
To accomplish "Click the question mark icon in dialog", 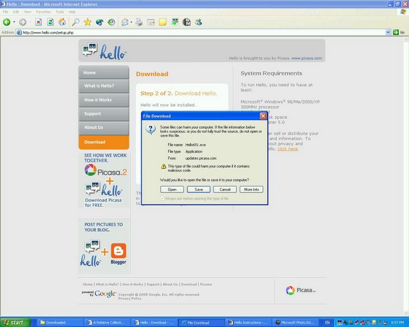I will tap(151, 129).
